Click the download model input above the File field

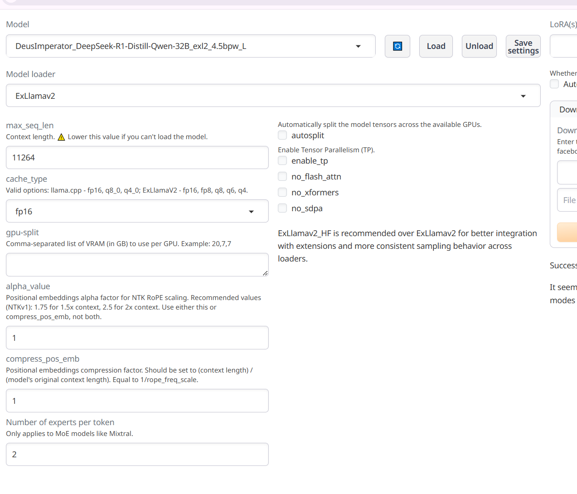pyautogui.click(x=567, y=172)
